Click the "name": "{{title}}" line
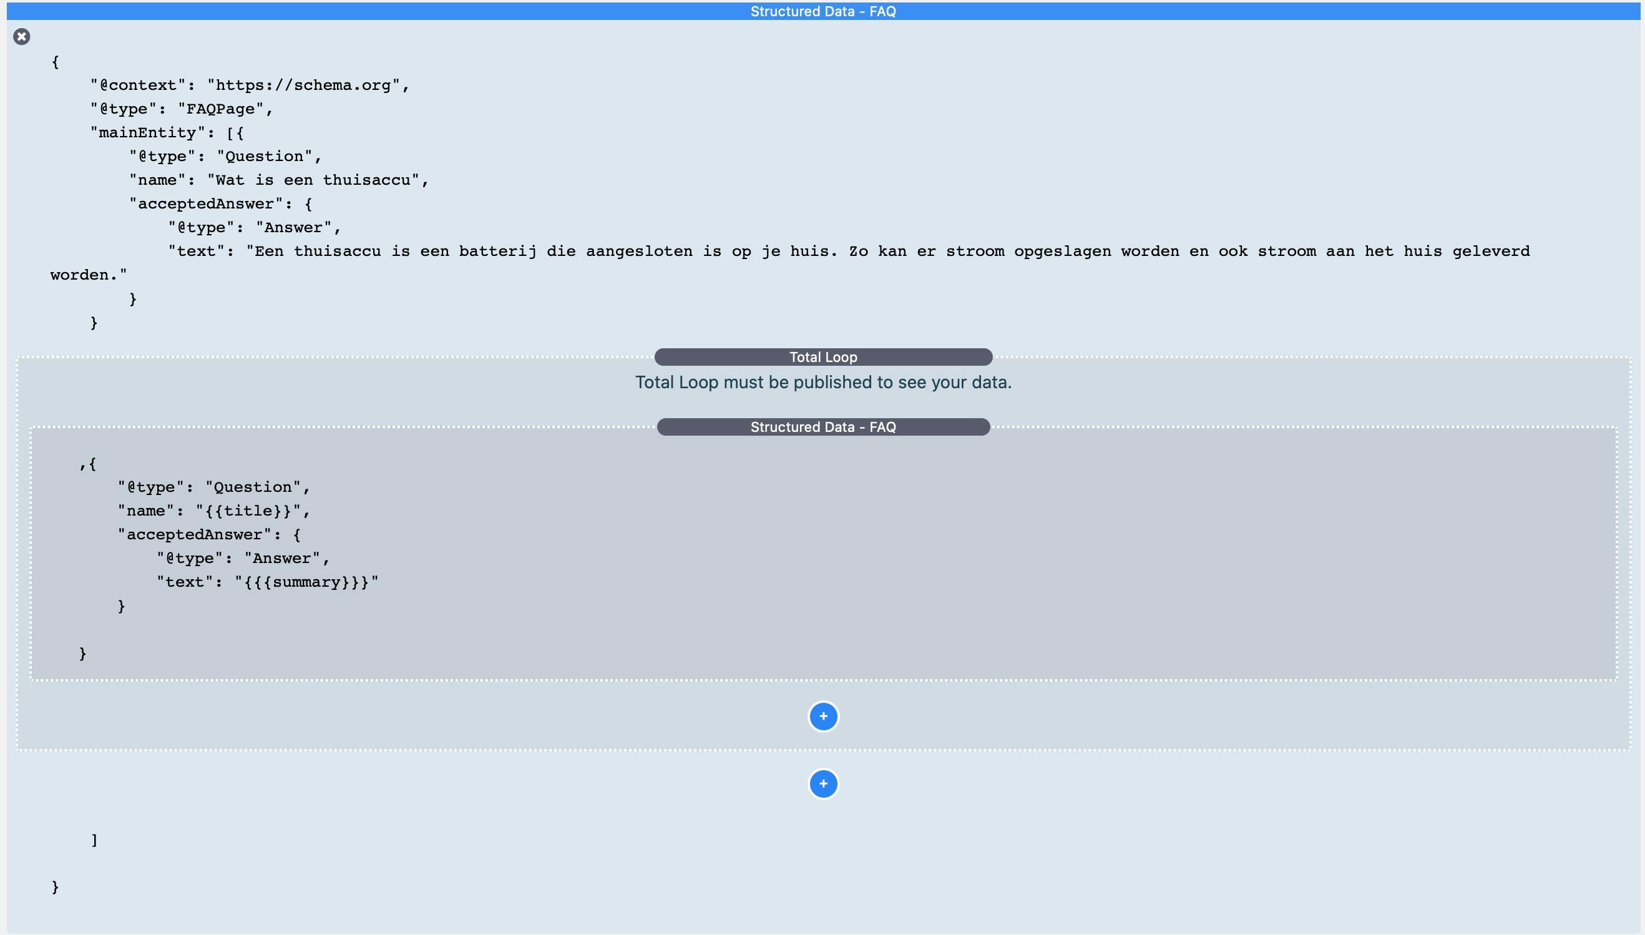This screenshot has height=935, width=1645. pos(215,511)
